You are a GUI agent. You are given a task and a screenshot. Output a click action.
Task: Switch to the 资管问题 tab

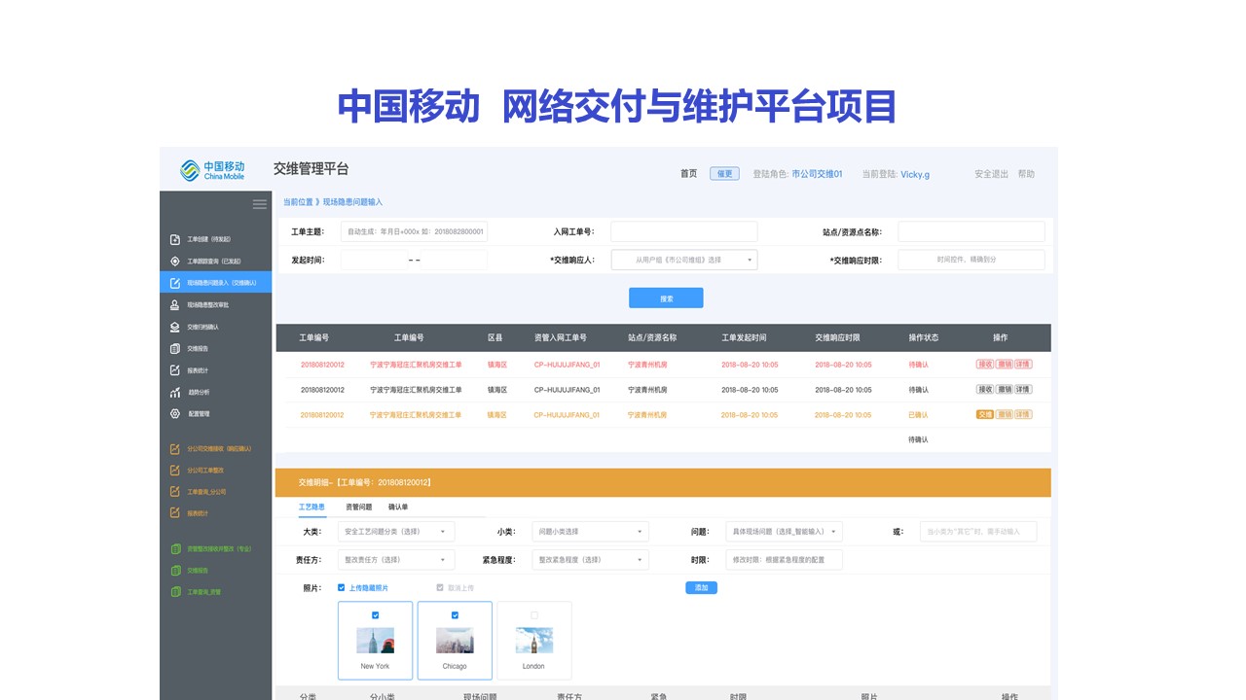click(358, 507)
